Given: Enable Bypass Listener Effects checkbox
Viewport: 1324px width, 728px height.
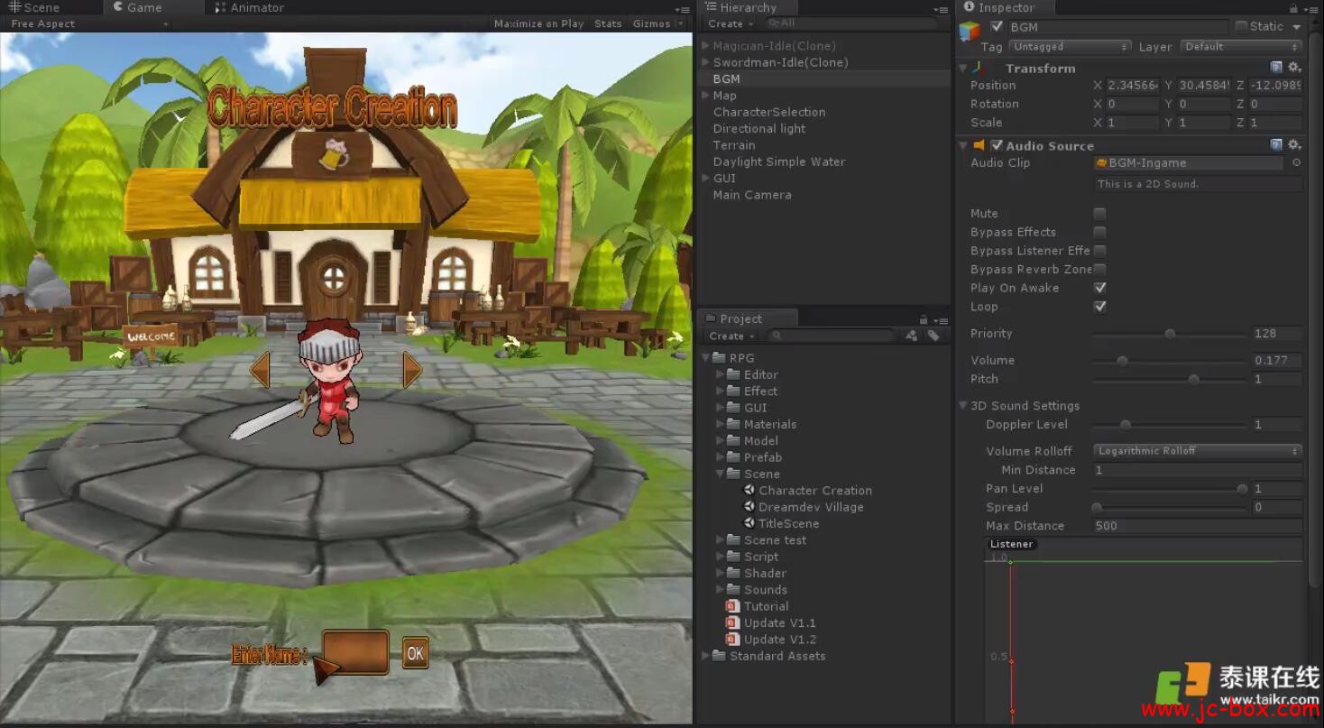Looking at the screenshot, I should tap(1099, 251).
